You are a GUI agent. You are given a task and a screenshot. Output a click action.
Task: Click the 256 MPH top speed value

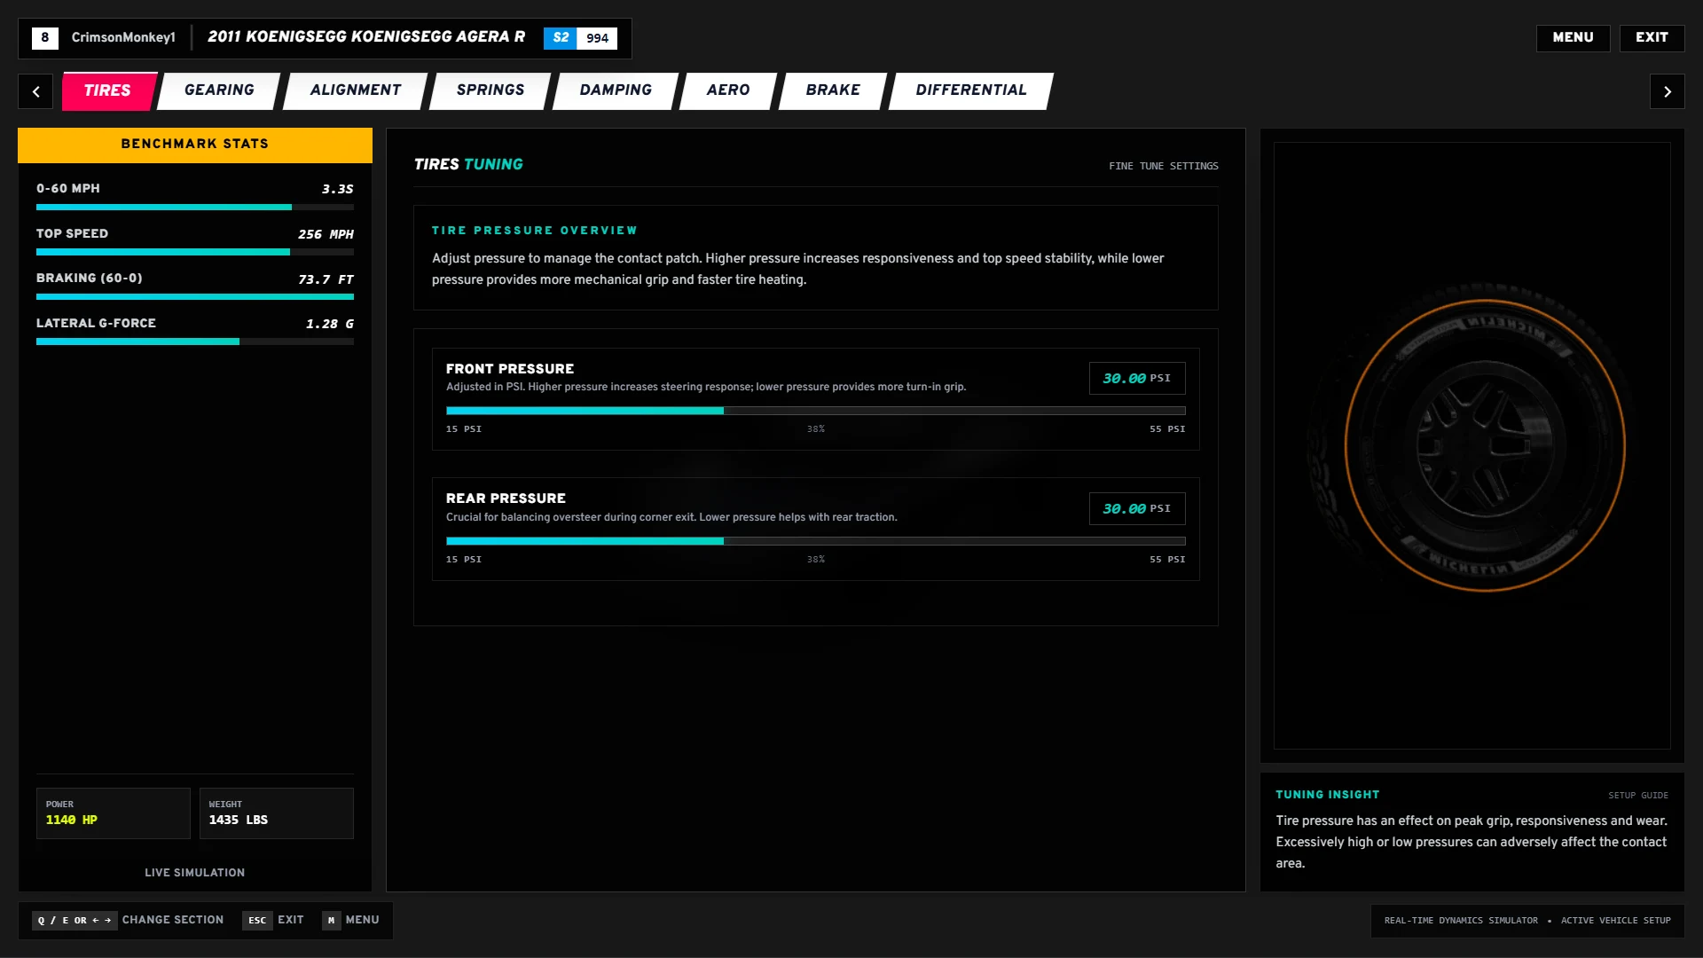(326, 234)
